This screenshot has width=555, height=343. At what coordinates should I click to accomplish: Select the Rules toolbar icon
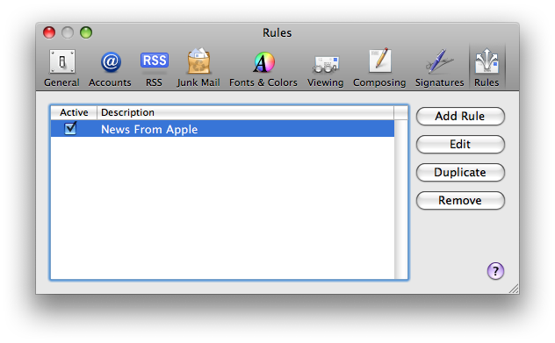487,67
